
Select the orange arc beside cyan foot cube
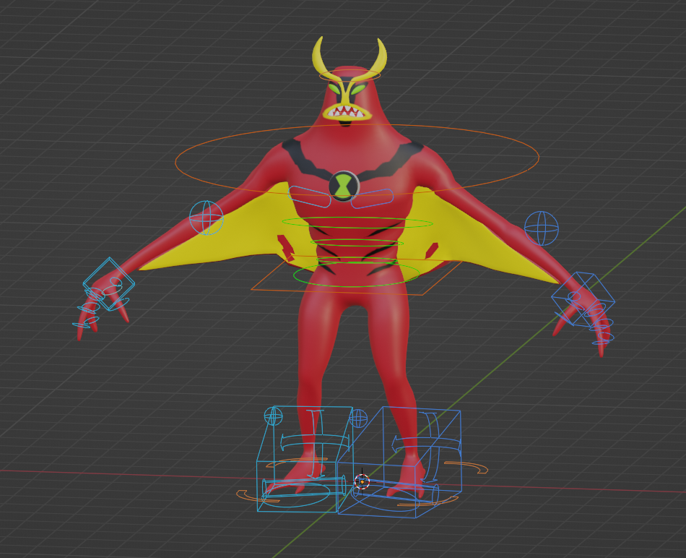coord(256,497)
